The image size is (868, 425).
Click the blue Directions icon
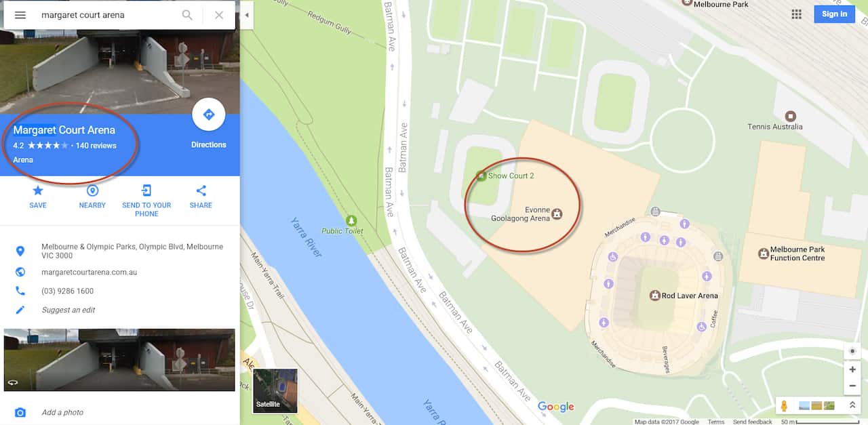(209, 115)
